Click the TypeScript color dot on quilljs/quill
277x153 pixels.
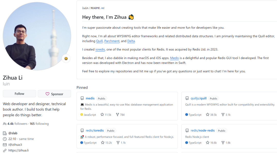(187, 115)
